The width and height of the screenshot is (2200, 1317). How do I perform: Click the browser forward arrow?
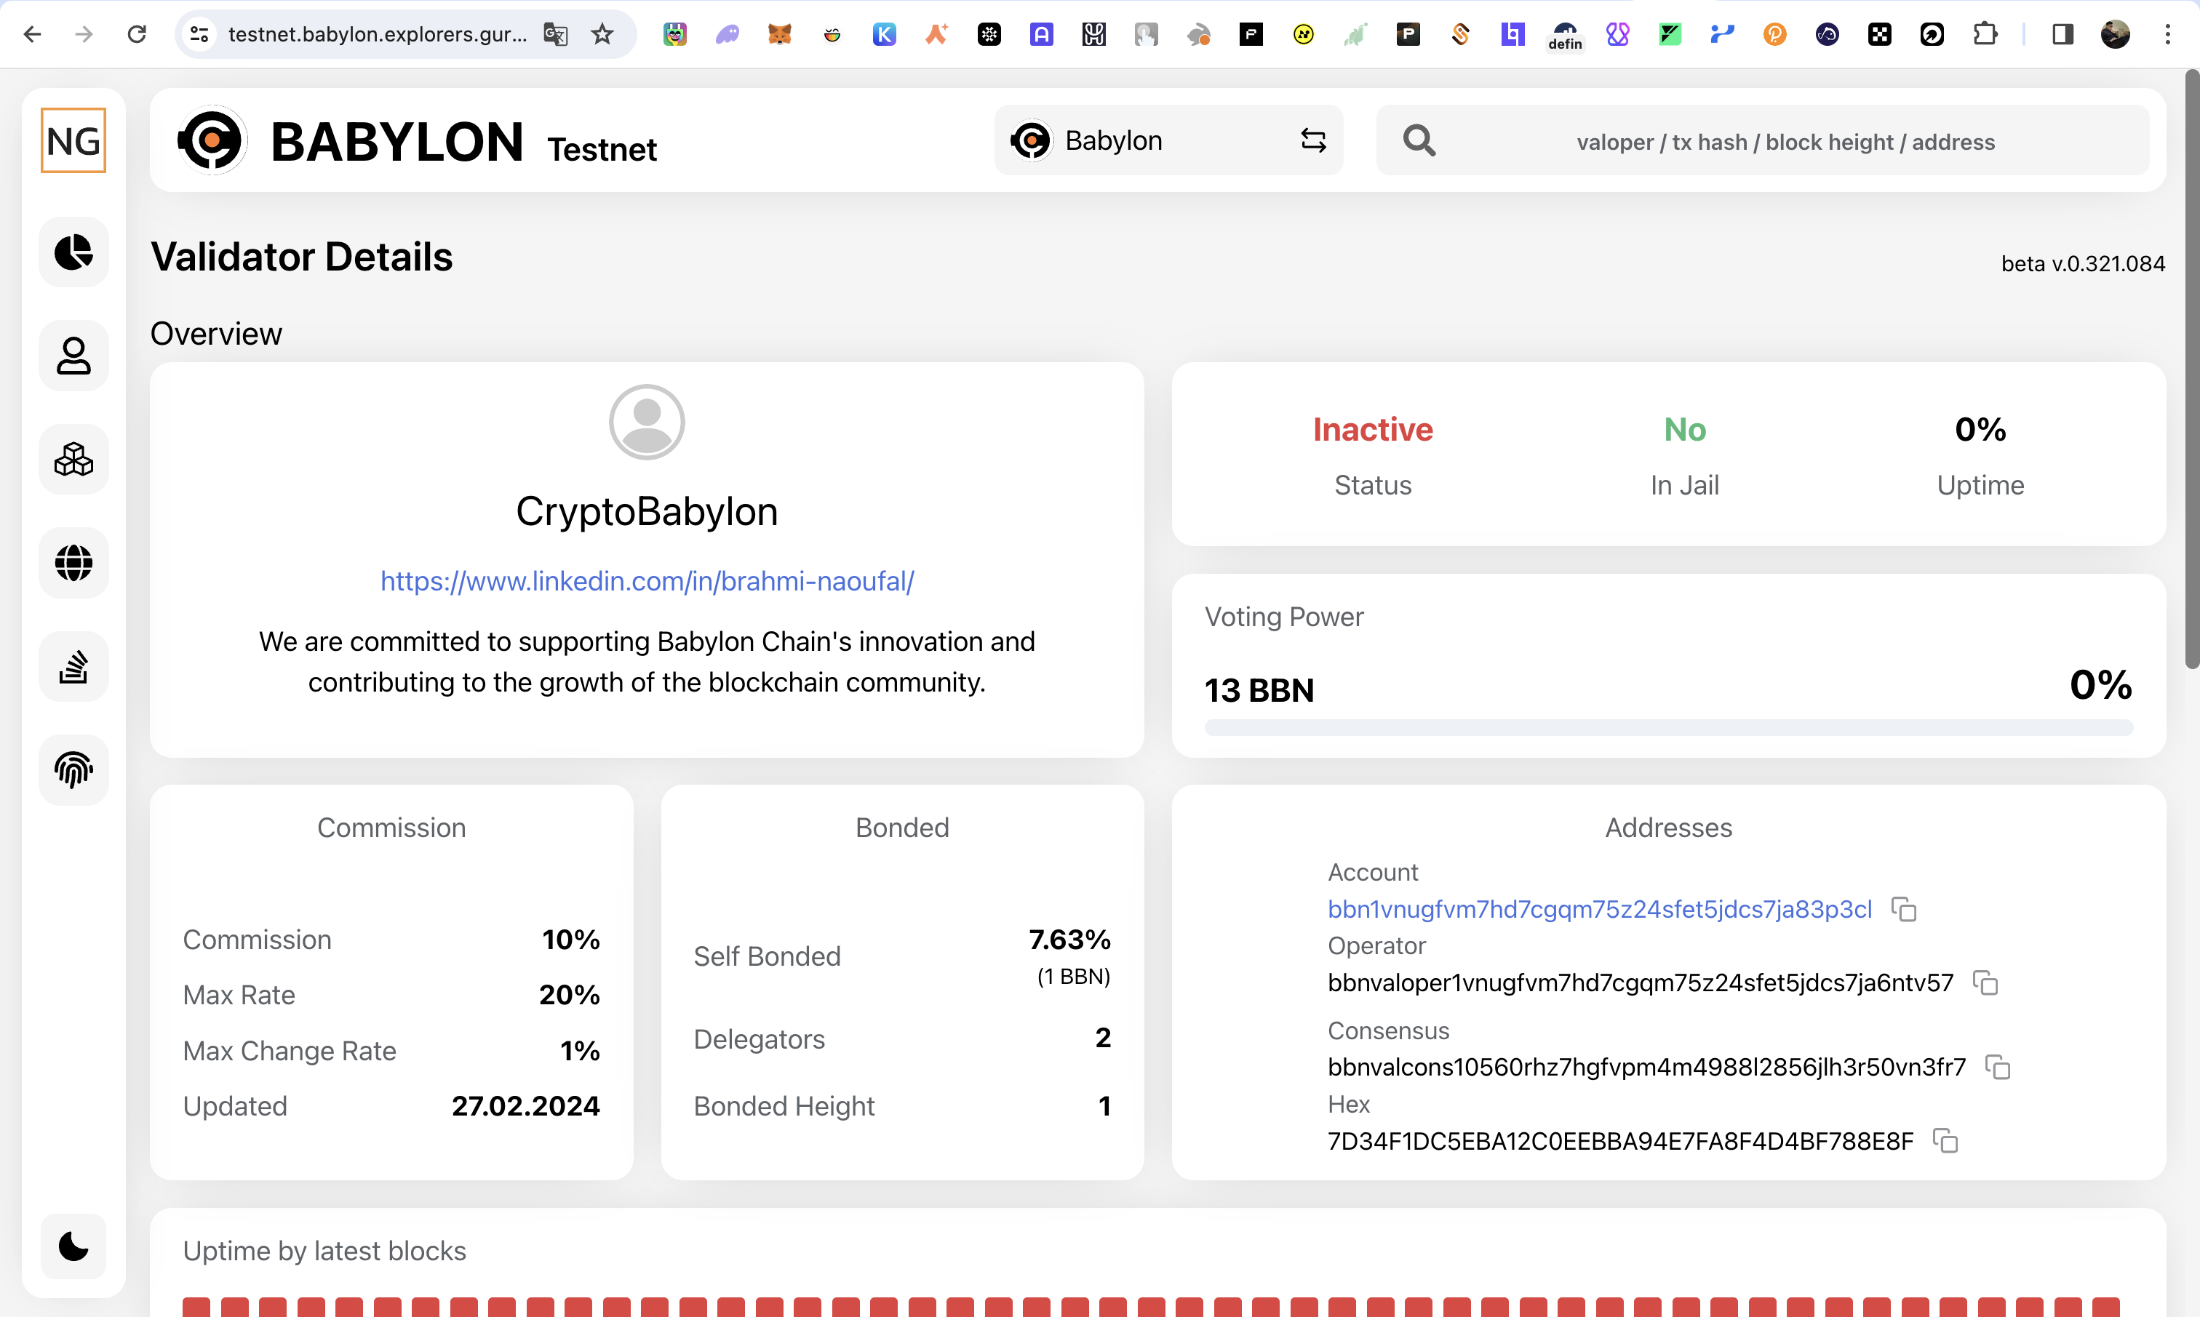[x=84, y=33]
